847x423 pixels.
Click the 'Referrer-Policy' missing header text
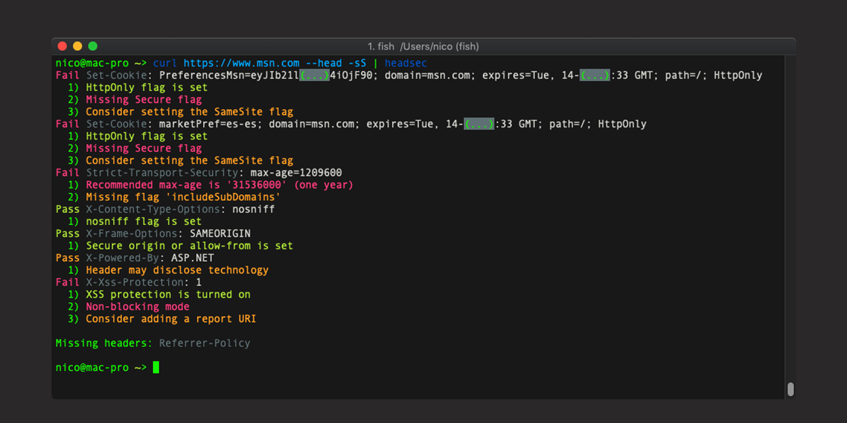pos(204,343)
